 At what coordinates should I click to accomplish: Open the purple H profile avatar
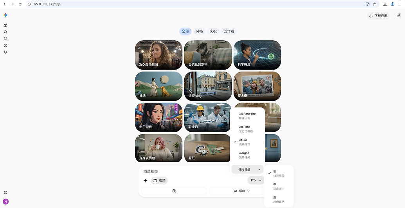point(5,201)
